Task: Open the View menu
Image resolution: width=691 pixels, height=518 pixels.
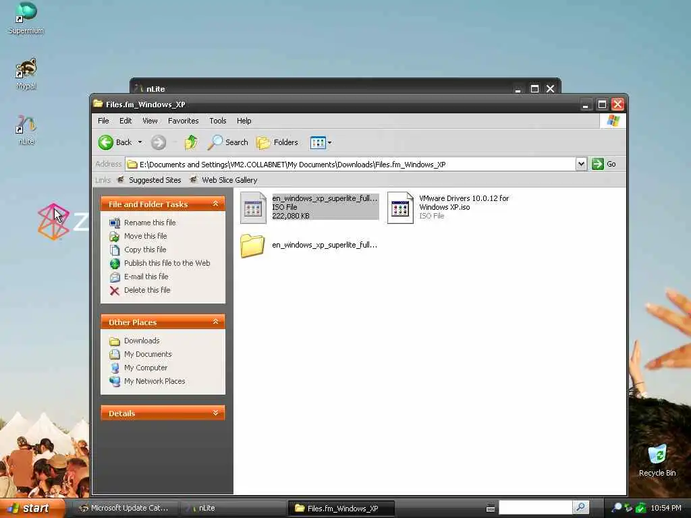Action: 150,121
